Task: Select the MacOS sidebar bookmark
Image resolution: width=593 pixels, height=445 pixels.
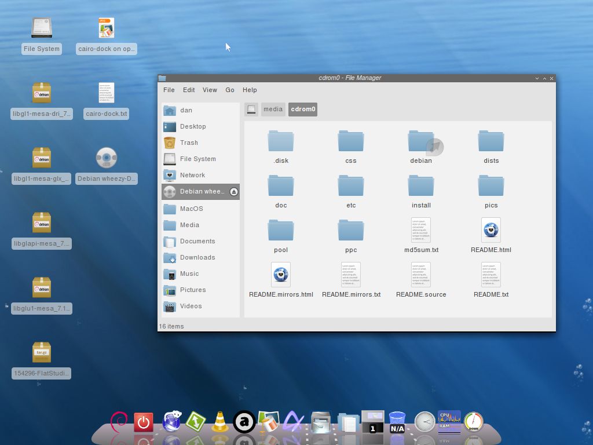Action: tap(200, 209)
